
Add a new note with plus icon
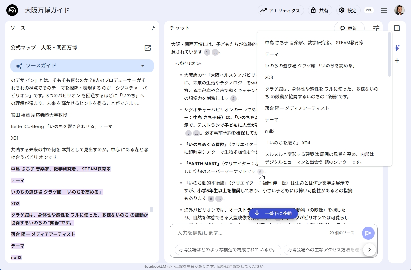coord(397,61)
